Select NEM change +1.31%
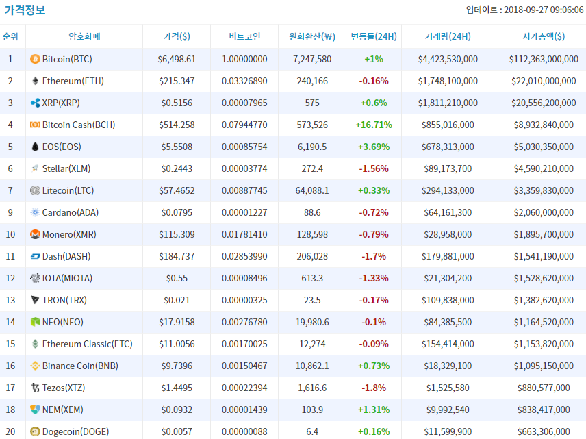The image size is (586, 439). click(374, 410)
